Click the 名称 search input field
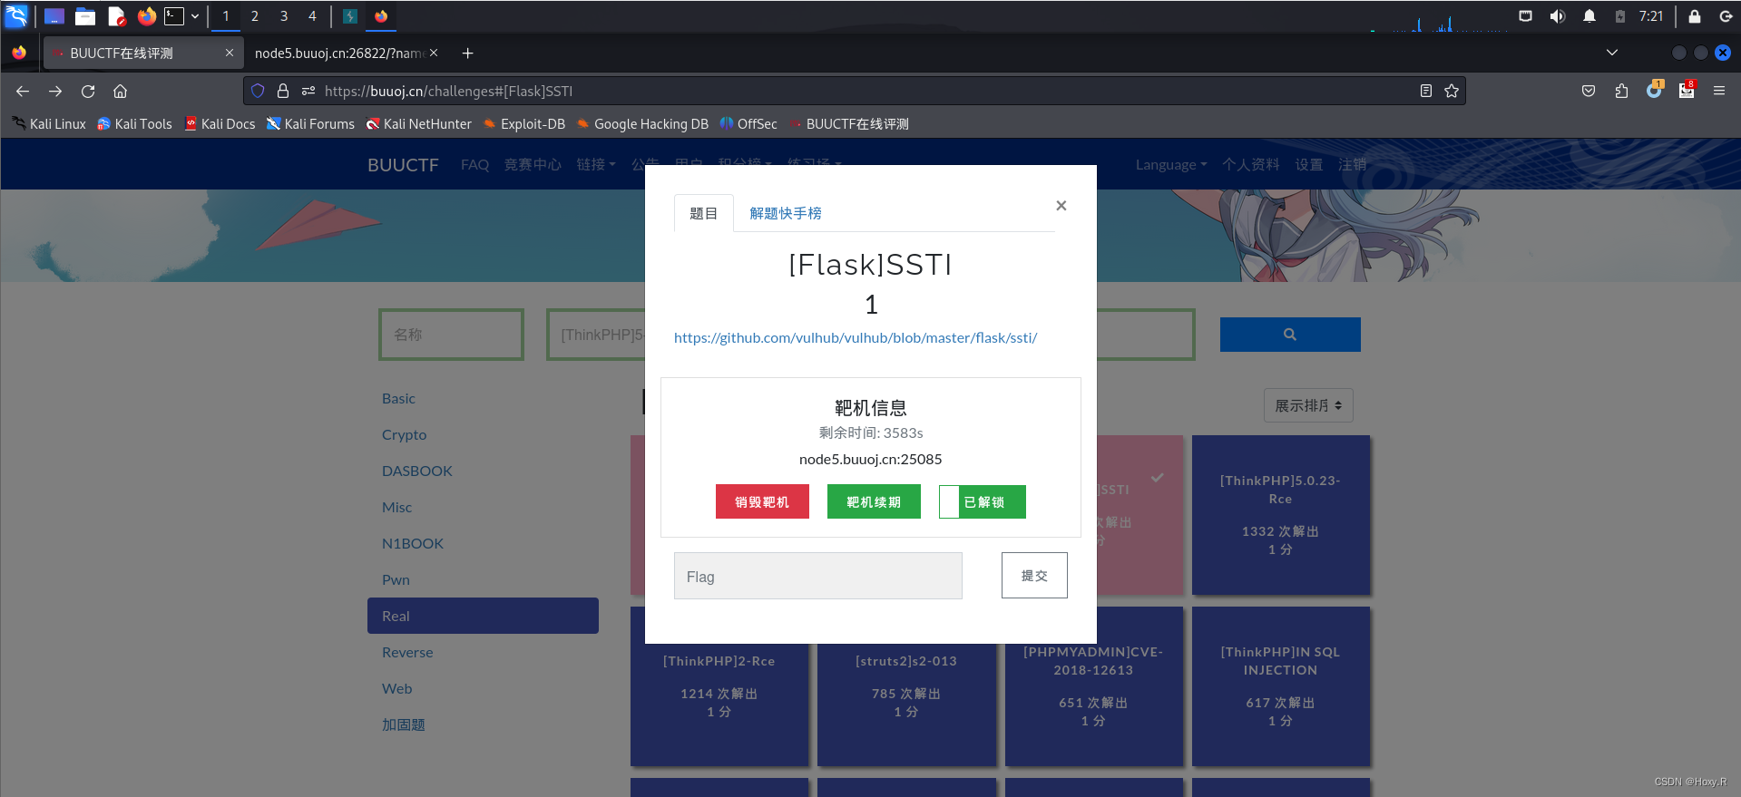This screenshot has height=797, width=1741. pyautogui.click(x=451, y=335)
